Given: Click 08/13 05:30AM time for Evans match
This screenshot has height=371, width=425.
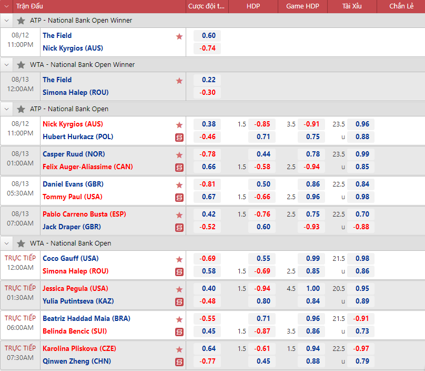Looking at the screenshot, I should (21, 189).
